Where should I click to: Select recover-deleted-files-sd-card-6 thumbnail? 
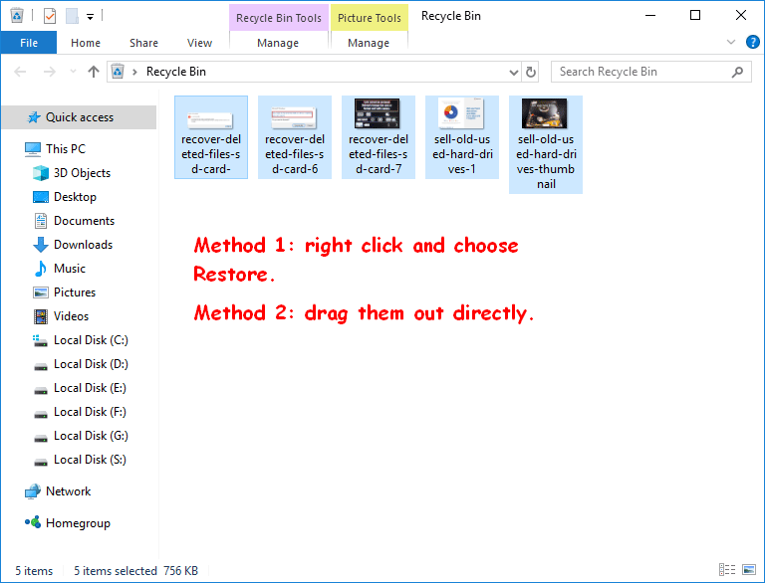click(x=294, y=117)
